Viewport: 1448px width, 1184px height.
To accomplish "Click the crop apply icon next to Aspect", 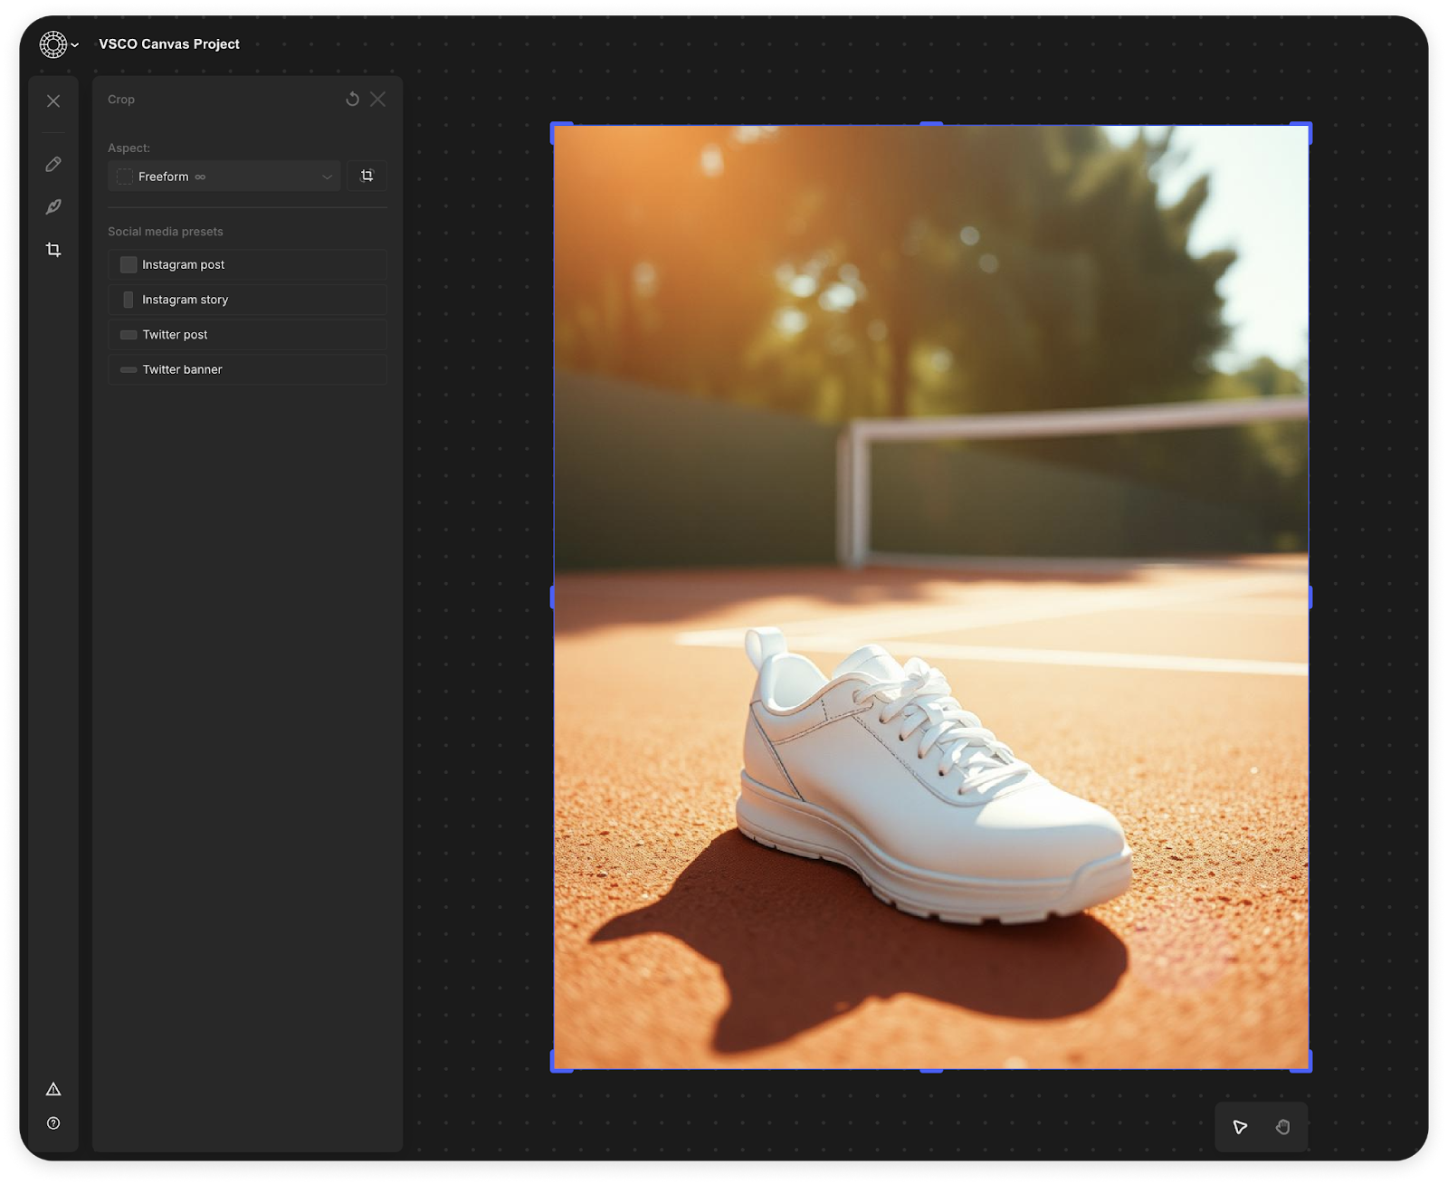I will [367, 176].
